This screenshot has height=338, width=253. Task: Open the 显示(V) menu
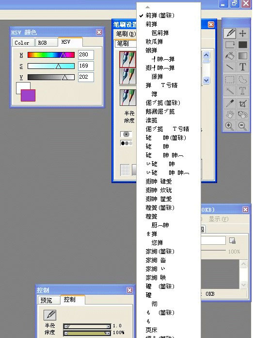(x=219, y=219)
